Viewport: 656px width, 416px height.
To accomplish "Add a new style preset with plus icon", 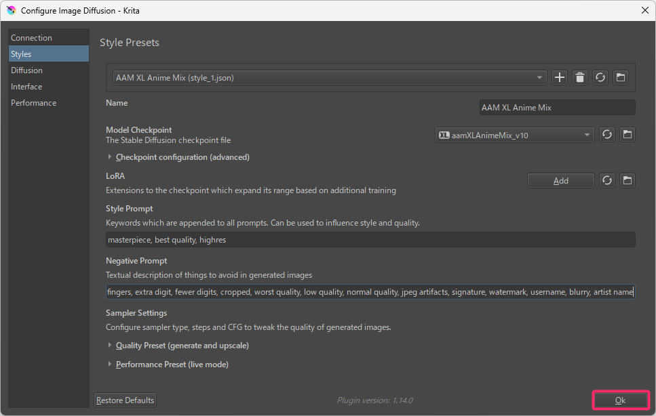I will (560, 78).
